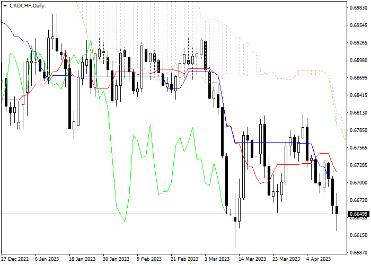The width and height of the screenshot is (371, 265).
Task: Select the gray horizontal current-price line
Action: point(174,214)
